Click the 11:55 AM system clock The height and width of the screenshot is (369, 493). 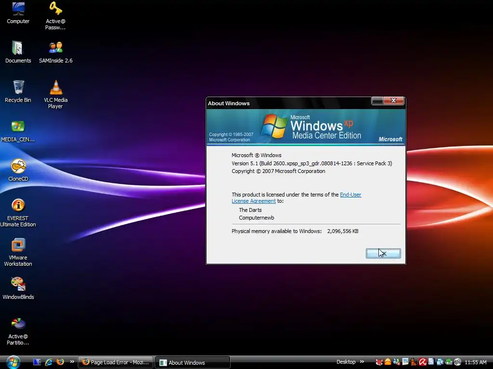[475, 362]
